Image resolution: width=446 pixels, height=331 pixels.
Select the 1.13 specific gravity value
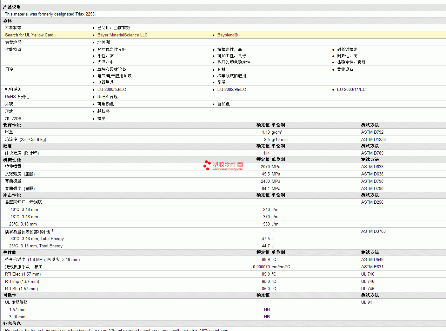266,132
